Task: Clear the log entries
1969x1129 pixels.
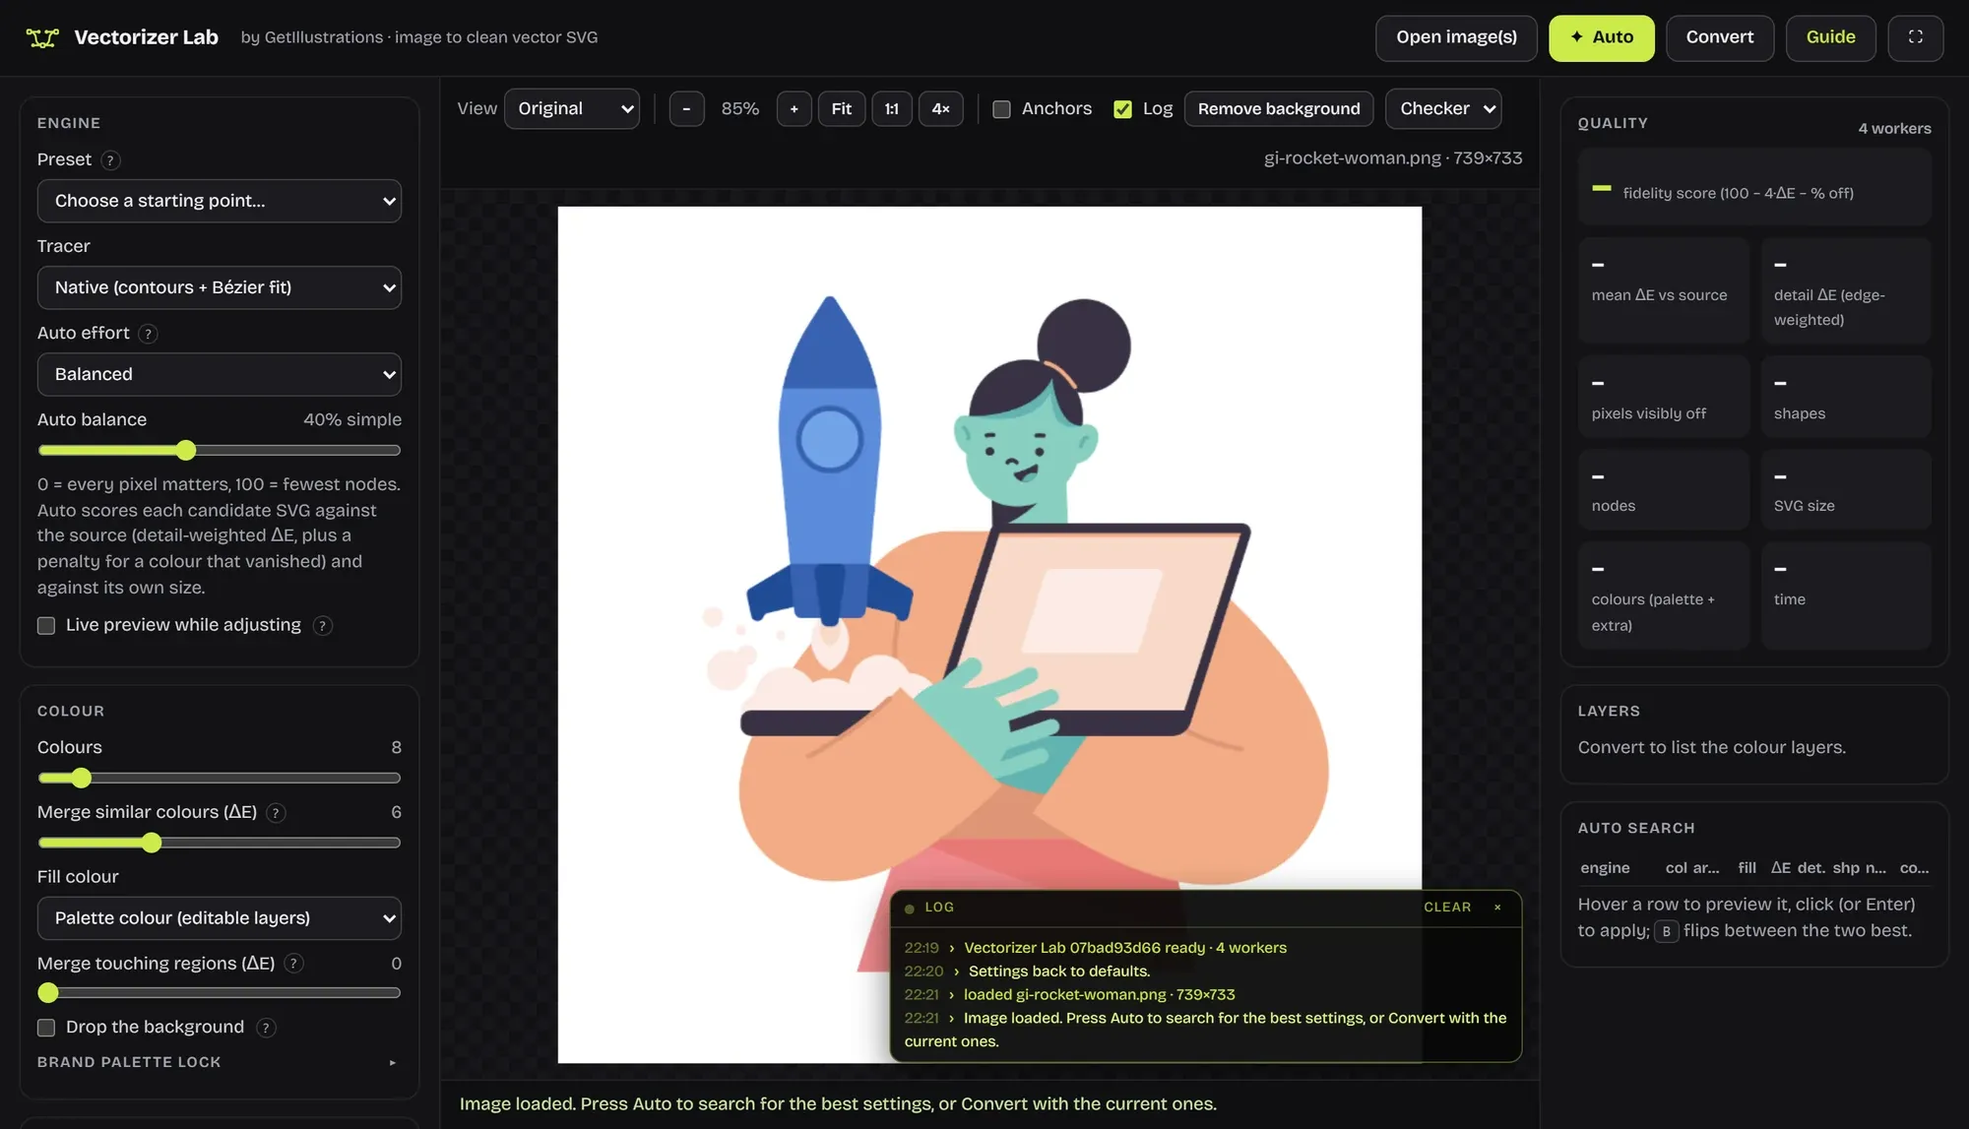Action: point(1447,908)
